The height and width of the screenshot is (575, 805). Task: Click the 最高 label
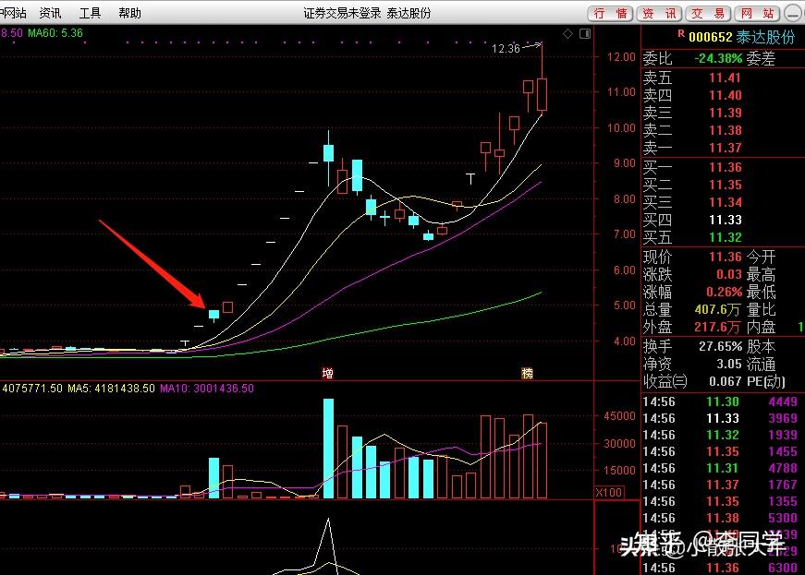click(x=761, y=274)
